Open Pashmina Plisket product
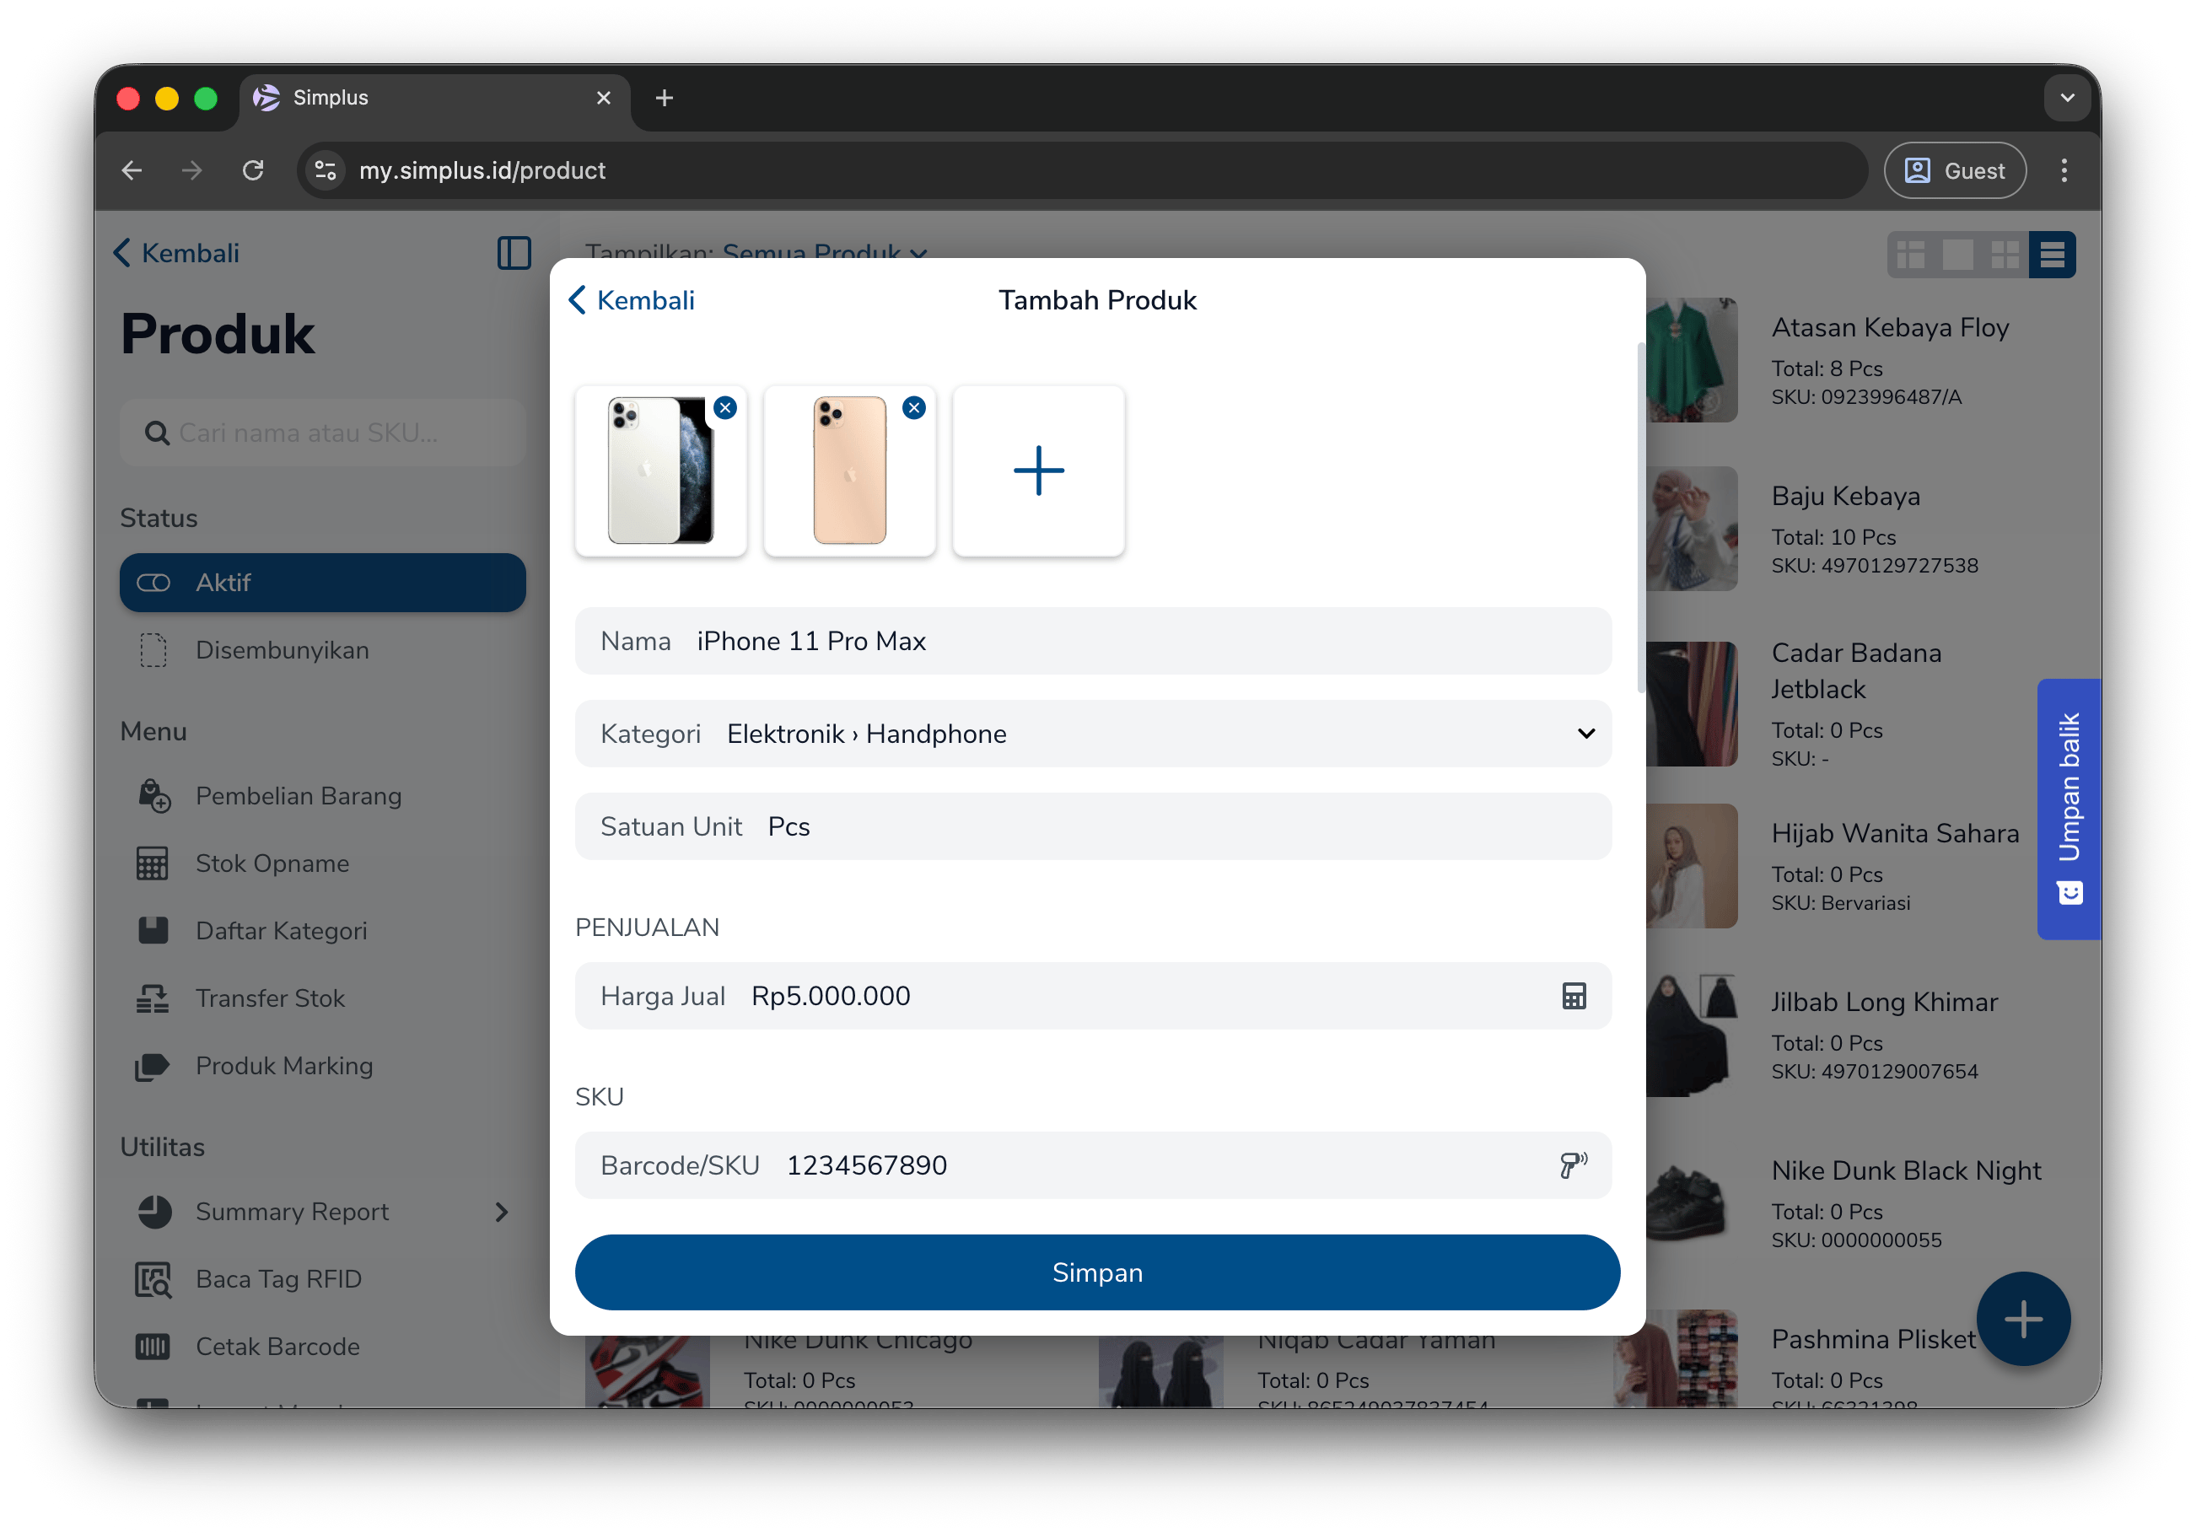The width and height of the screenshot is (2196, 1533). 1872,1339
